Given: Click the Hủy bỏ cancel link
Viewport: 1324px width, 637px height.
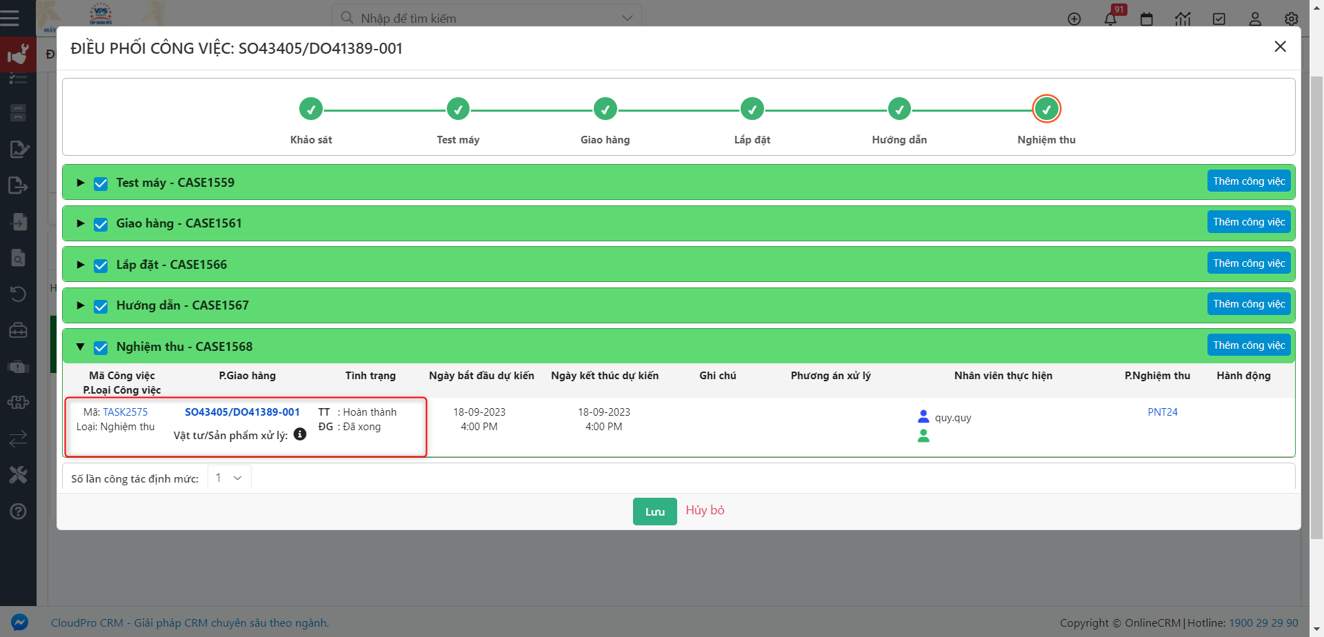Looking at the screenshot, I should coord(705,510).
